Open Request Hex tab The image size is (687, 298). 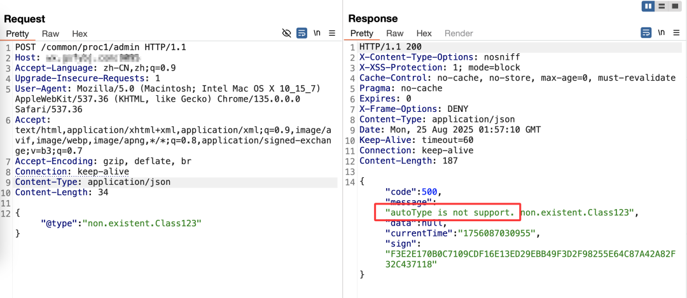click(80, 34)
